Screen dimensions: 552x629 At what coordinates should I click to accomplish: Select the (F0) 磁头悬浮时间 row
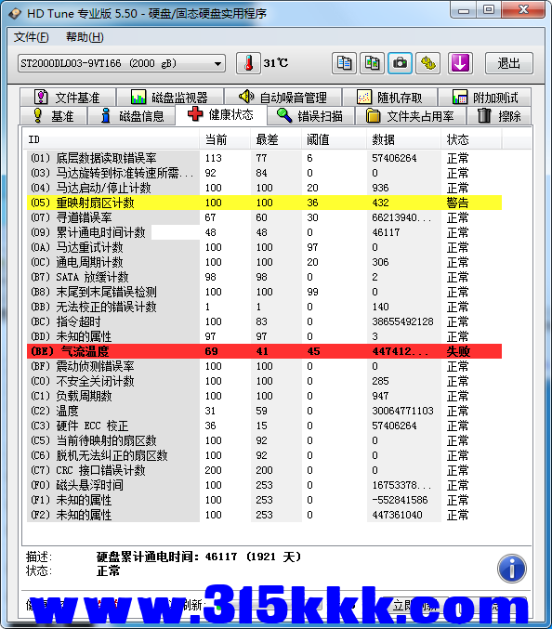pos(264,485)
